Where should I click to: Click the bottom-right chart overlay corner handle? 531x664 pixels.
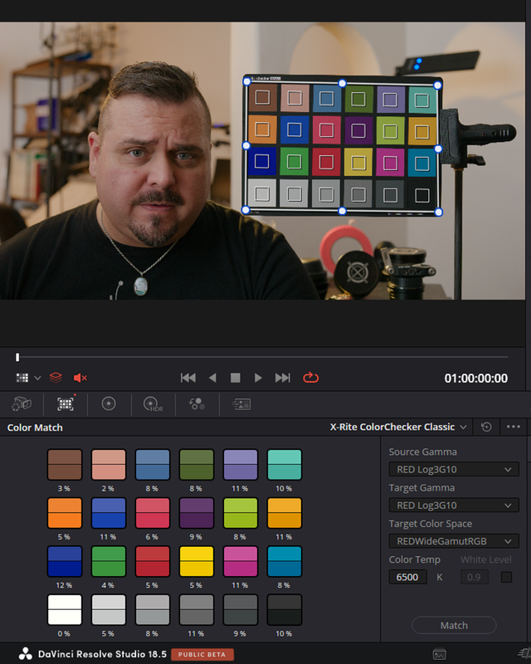(439, 212)
